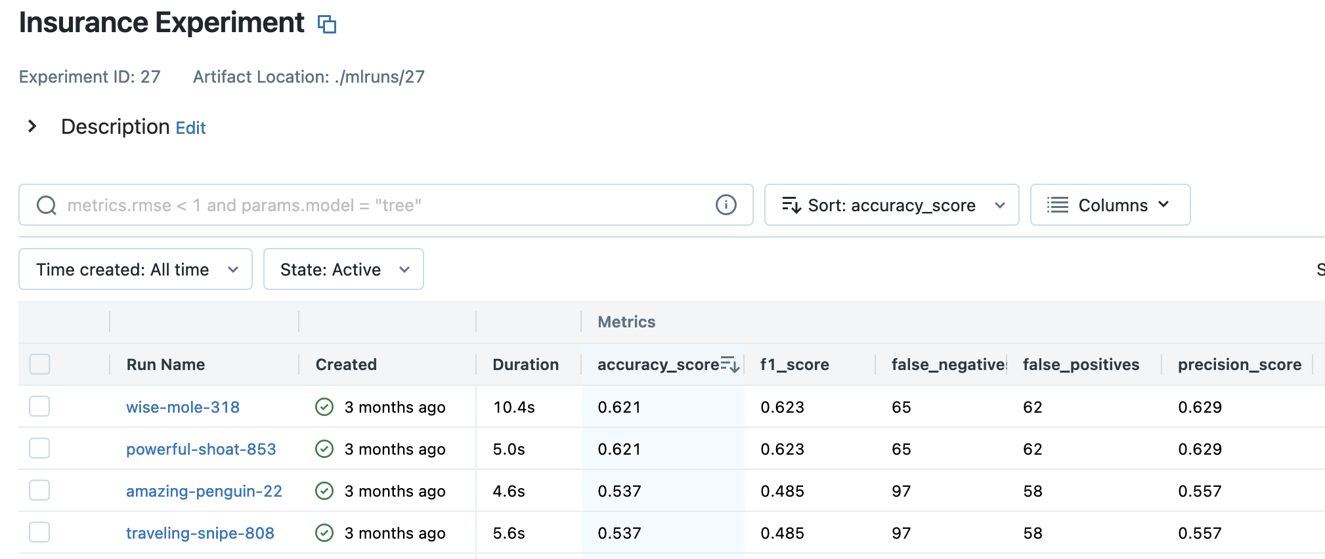Click Artifact Location ./mlruns/27 text
Screen dimensions: 1325x559
click(309, 77)
